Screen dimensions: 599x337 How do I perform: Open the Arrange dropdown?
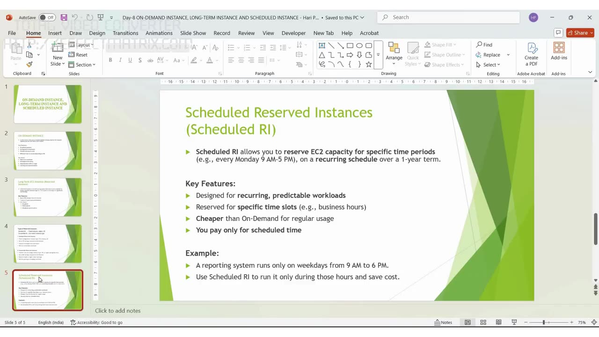394,55
